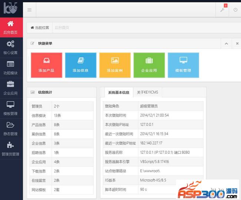Toggle the hamburger sidebar menu icon
The height and width of the screenshot is (200, 241).
click(30, 10)
